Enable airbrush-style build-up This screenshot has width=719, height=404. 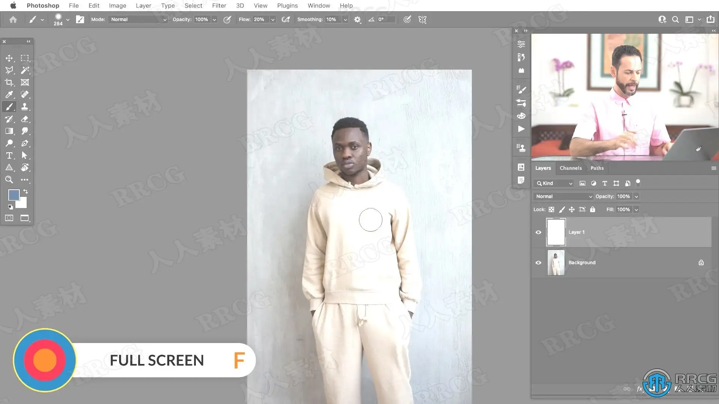286,19
